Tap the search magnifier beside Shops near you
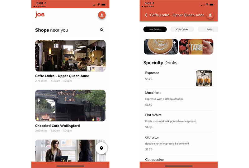Screen dimensions: 249x168 tap(102, 30)
